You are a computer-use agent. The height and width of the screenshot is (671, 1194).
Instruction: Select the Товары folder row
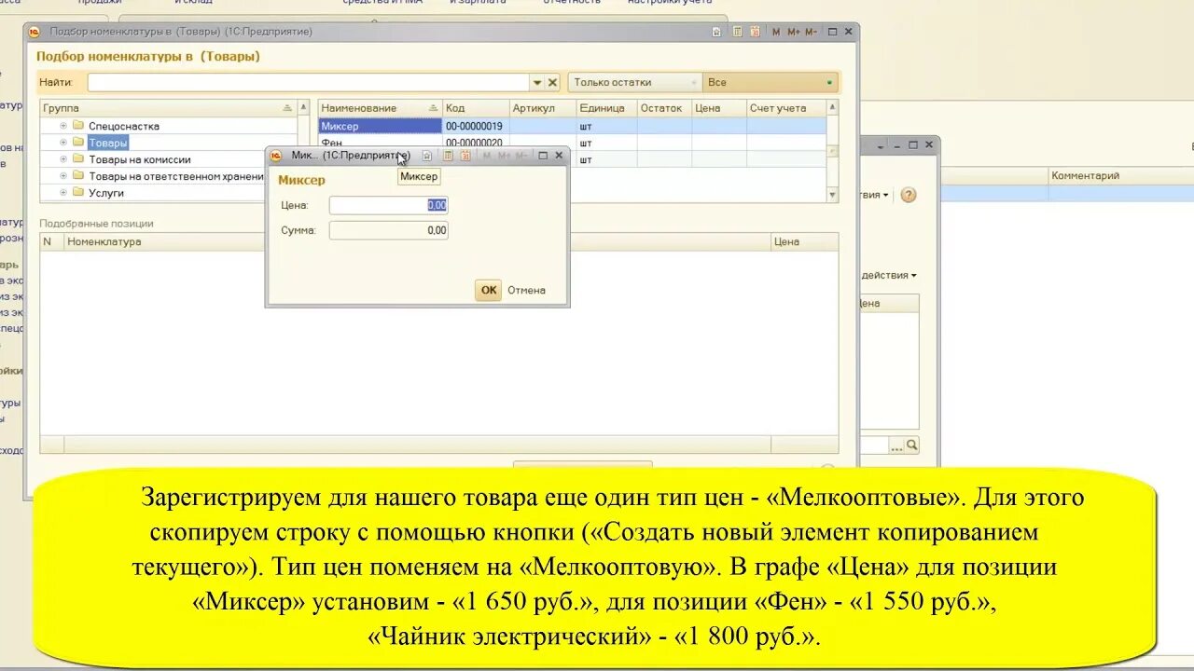point(107,143)
